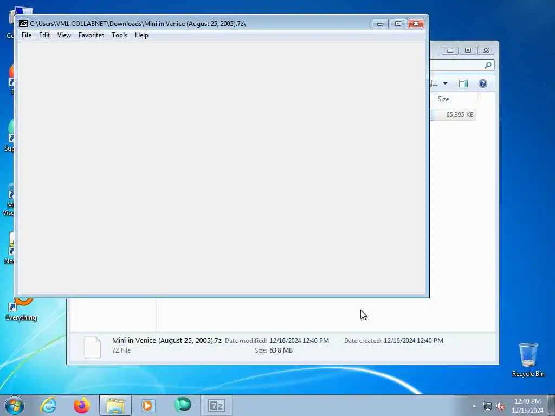
Task: Click the network tray icon
Action: point(487,406)
